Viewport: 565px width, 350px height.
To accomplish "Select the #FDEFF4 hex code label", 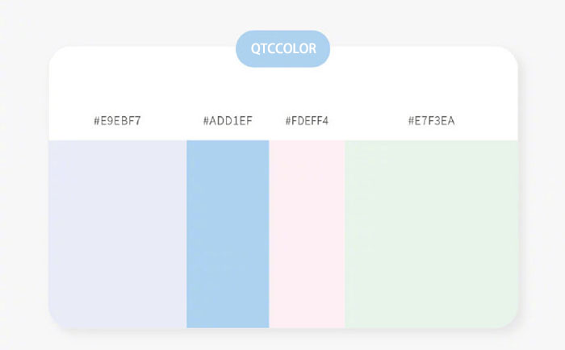I will point(307,122).
